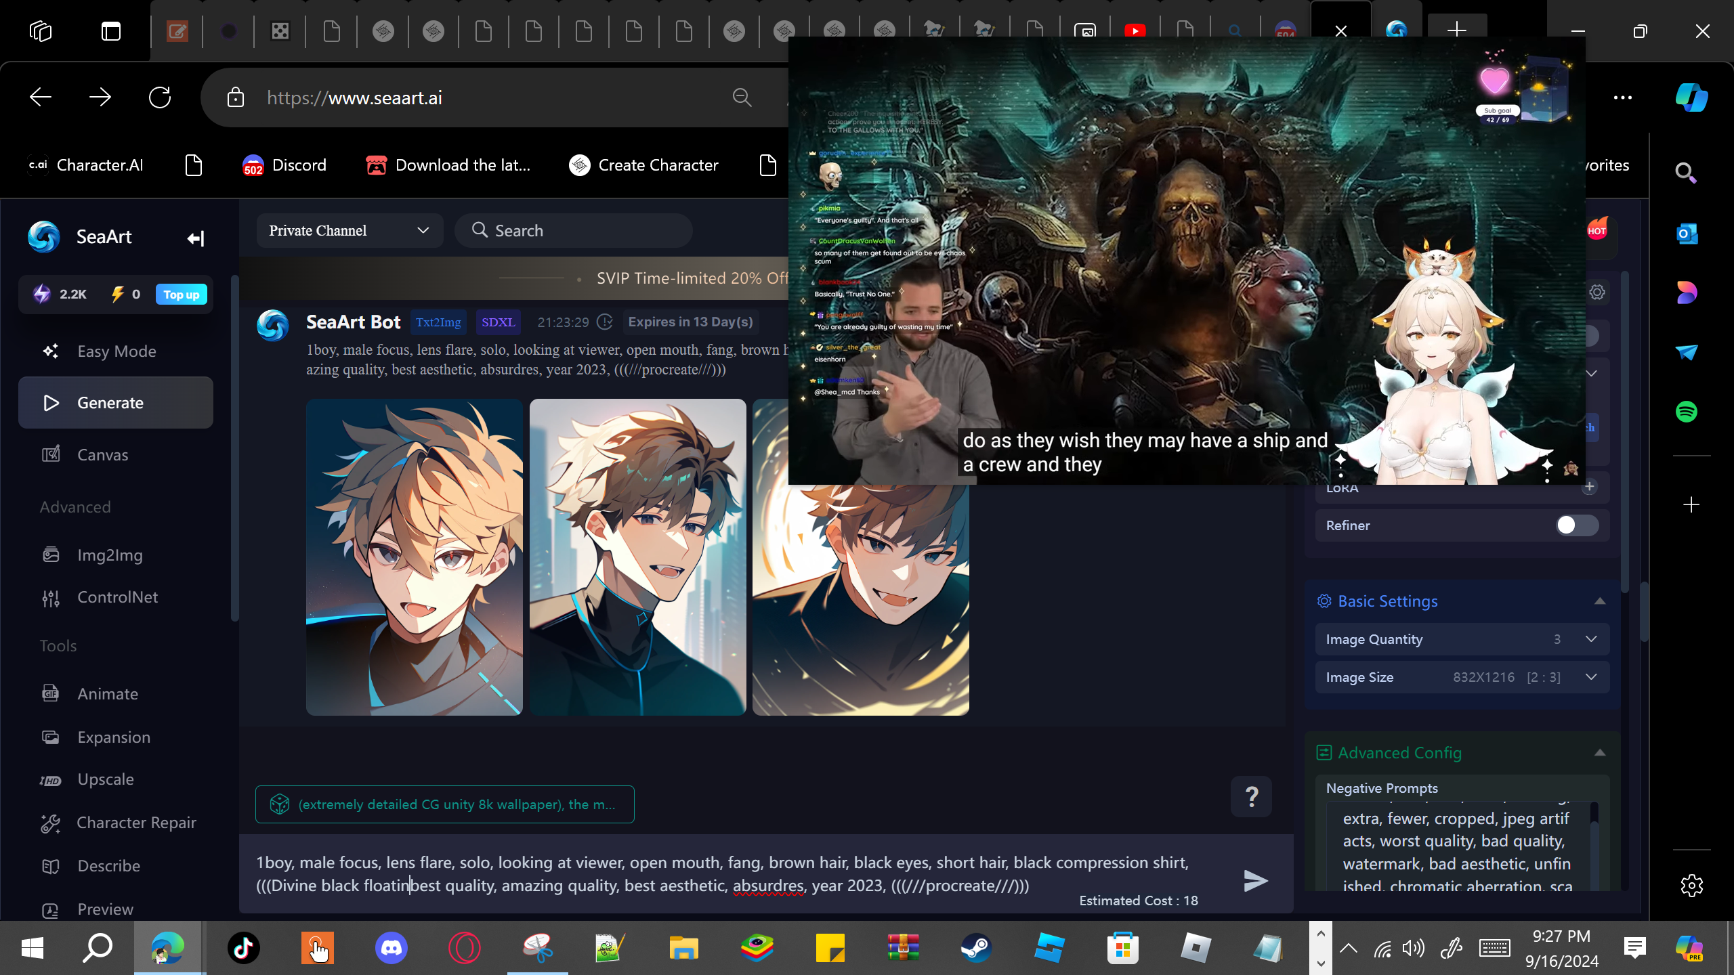Open ControlNet
The image size is (1734, 975).
click(116, 597)
